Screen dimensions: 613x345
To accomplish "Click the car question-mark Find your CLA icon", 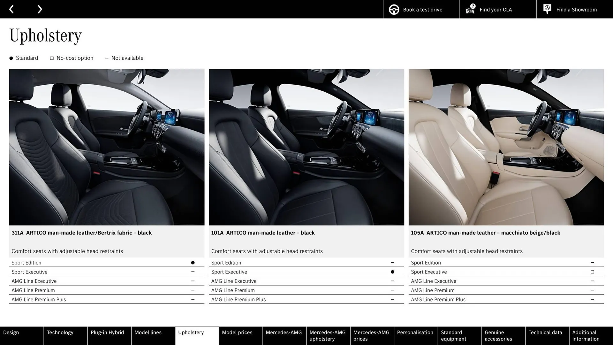I will pos(470,9).
